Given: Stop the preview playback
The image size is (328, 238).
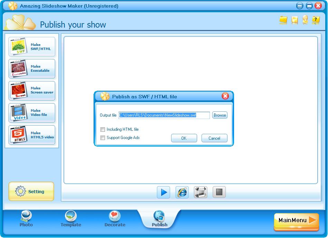Looking at the screenshot, I should point(219,192).
